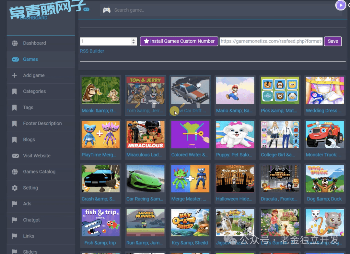Open the Car Drift game thumbnail
Viewport: 350px width, 254px height.
coord(191,91)
